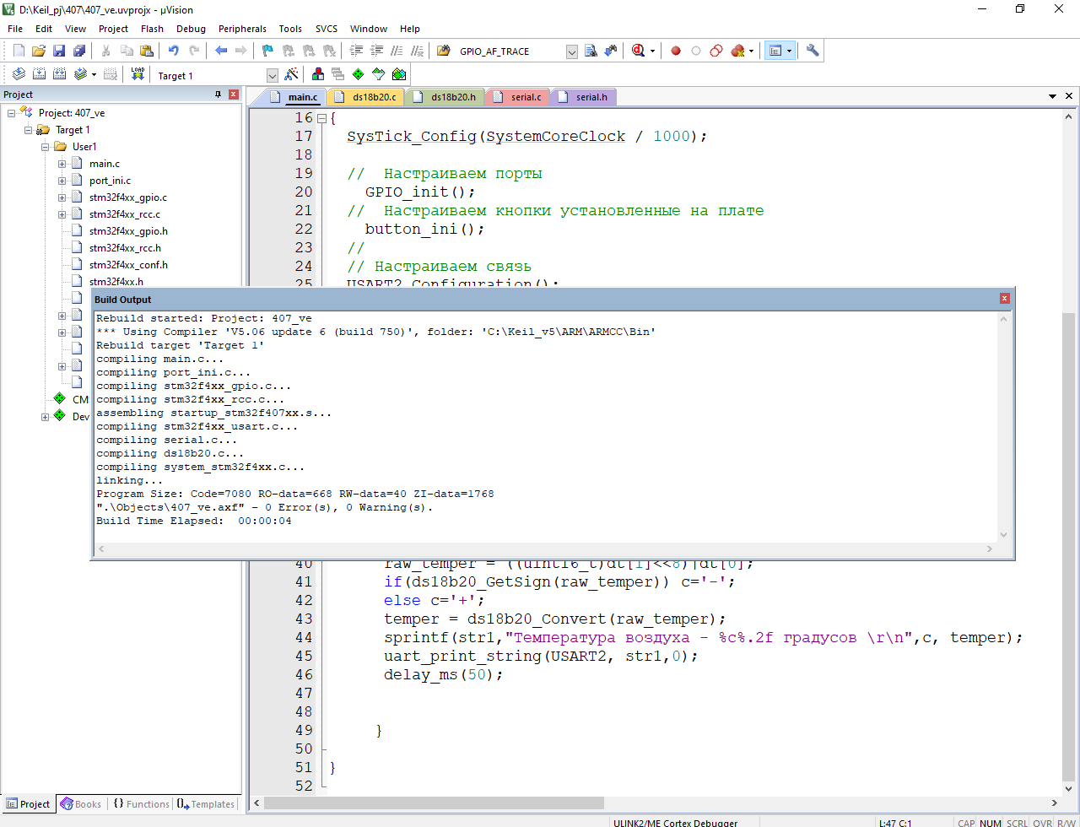Close the Project panel
The image size is (1080, 827).
click(234, 95)
